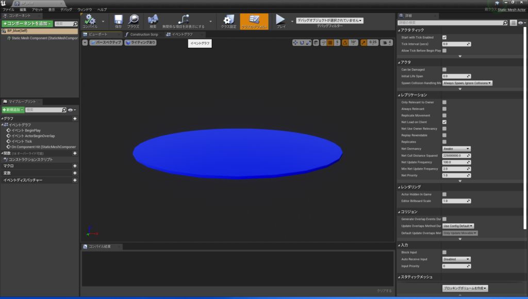
Task: Open Spawn Collision Handling Method dropdown
Action: click(x=467, y=83)
